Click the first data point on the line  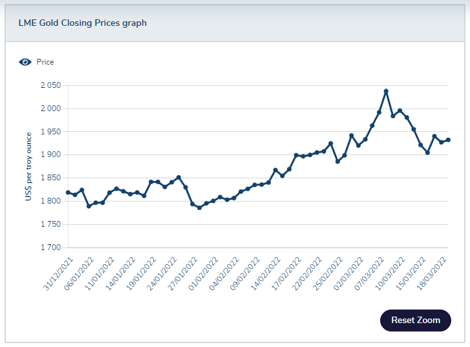click(x=68, y=193)
